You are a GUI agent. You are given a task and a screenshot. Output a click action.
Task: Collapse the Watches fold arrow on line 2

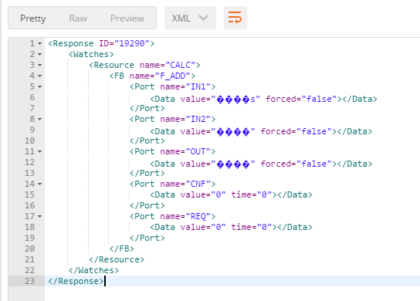(39, 54)
